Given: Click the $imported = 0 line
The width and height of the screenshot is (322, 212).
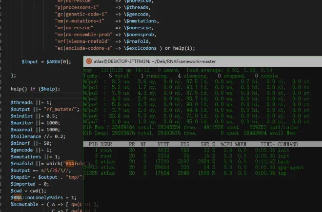Looking at the screenshot, I should coord(30,184).
